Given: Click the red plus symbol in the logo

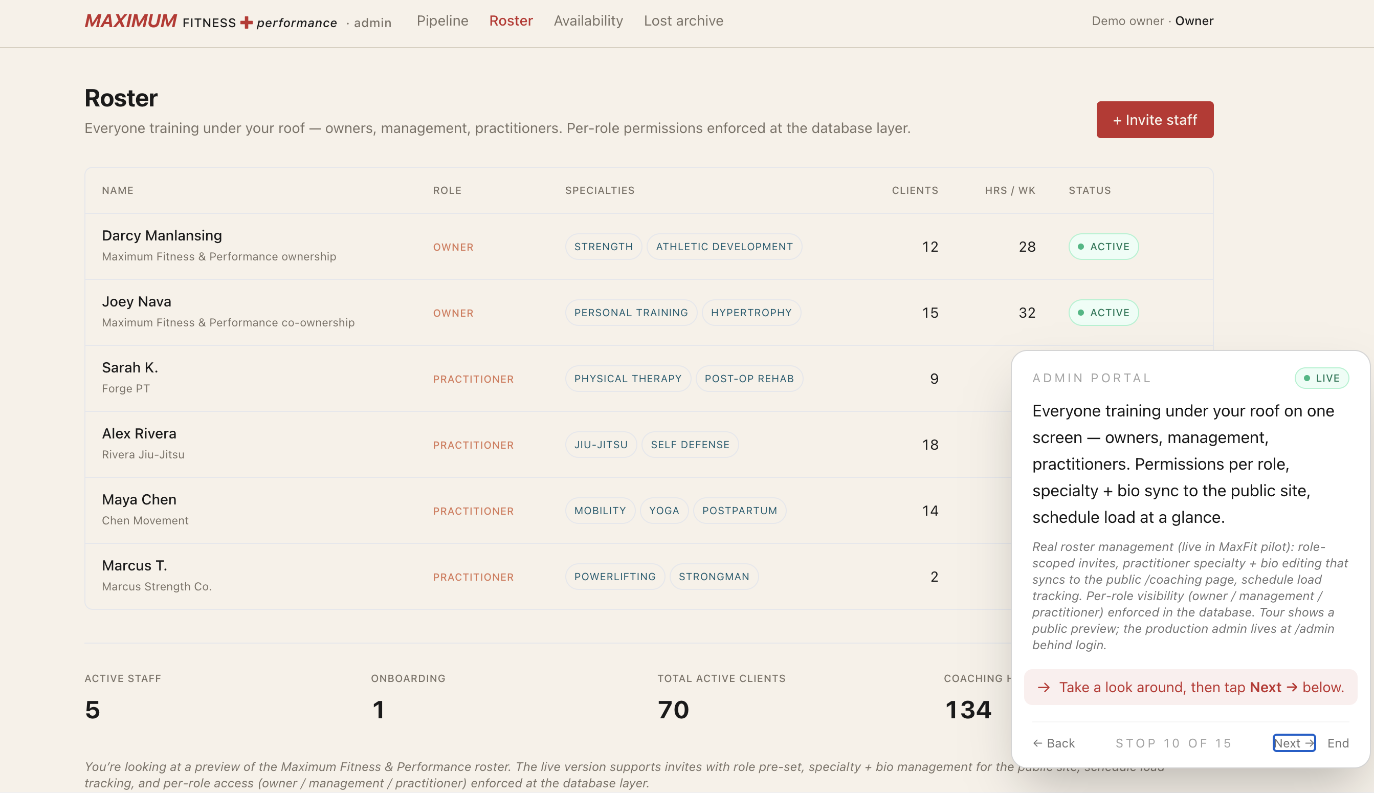Looking at the screenshot, I should (x=246, y=22).
